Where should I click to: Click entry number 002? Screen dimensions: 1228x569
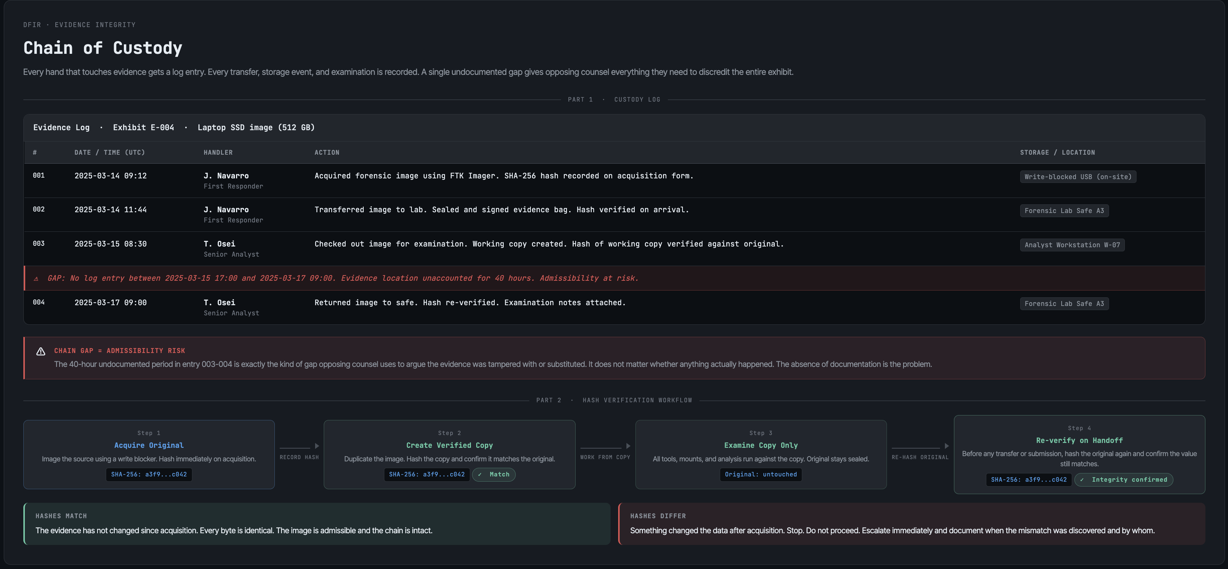point(39,209)
